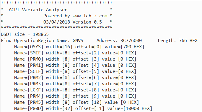Click the OSYS value 700 HEX
Viewport: 202px width, 112px height.
(132, 47)
